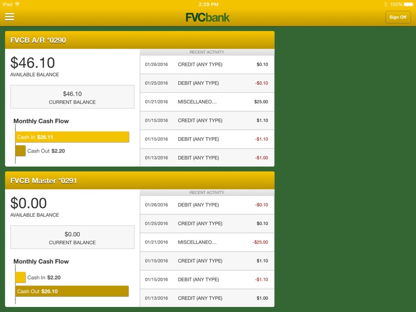
Task: Tap Monthly Cash Flow title in Master card
Action: click(x=41, y=262)
